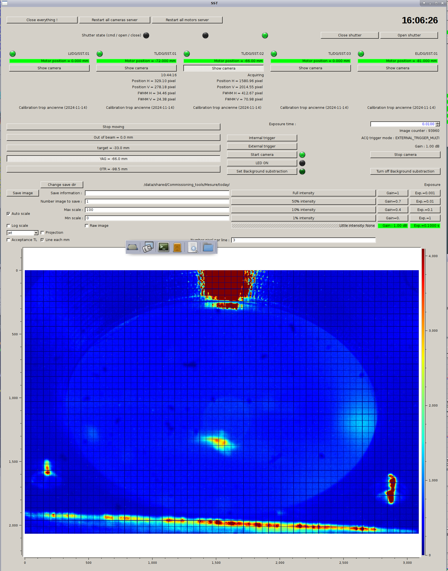Open the orange file cabinet icon
The height and width of the screenshot is (571, 448).
click(x=177, y=247)
